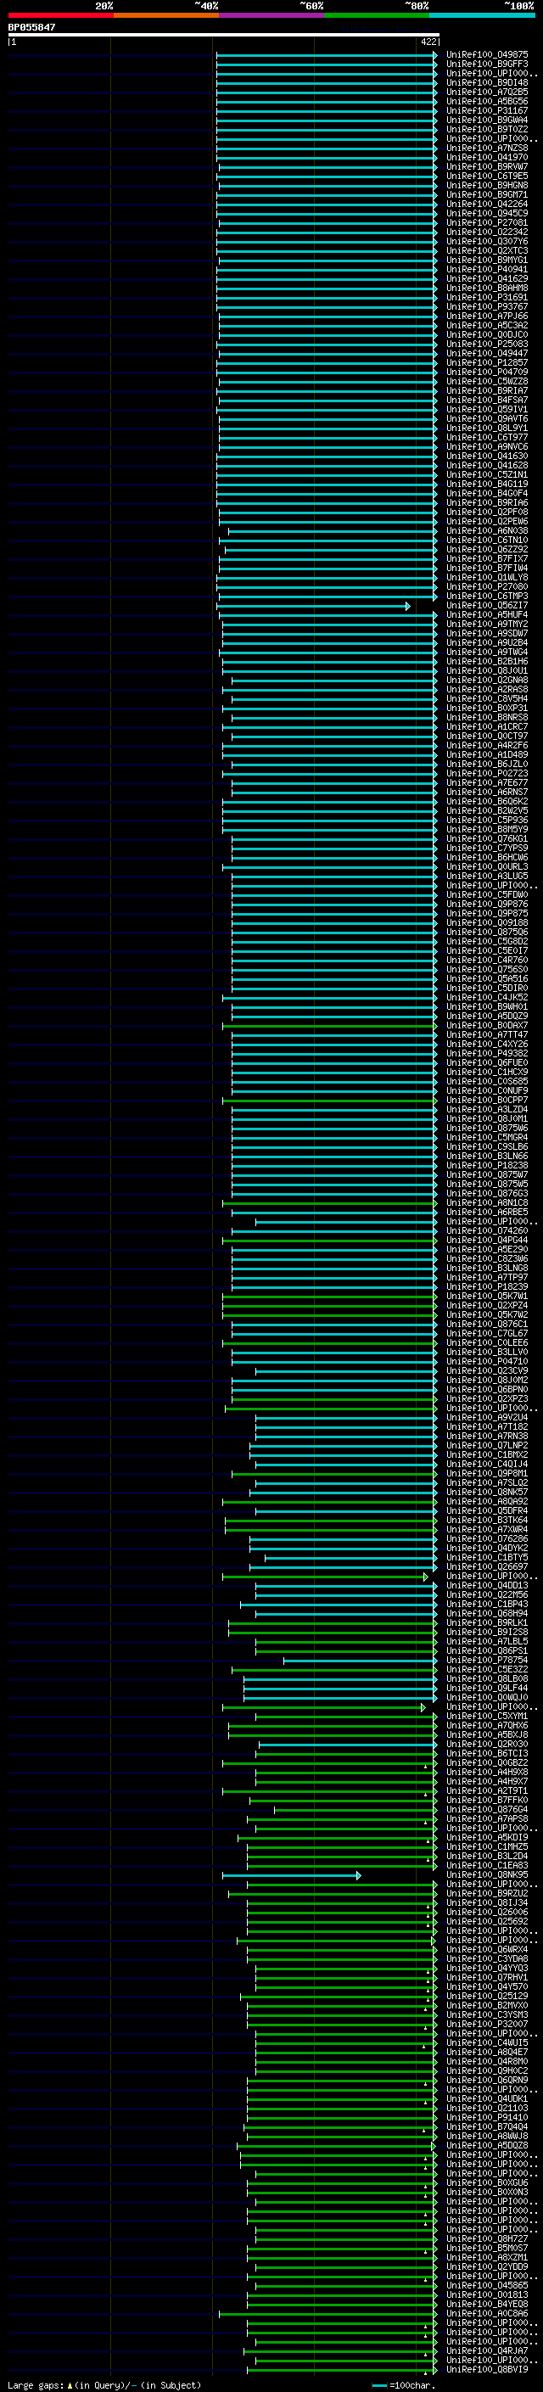Select label UniRef100_Q5A516
This screenshot has height=2392, width=543.
coord(486,978)
